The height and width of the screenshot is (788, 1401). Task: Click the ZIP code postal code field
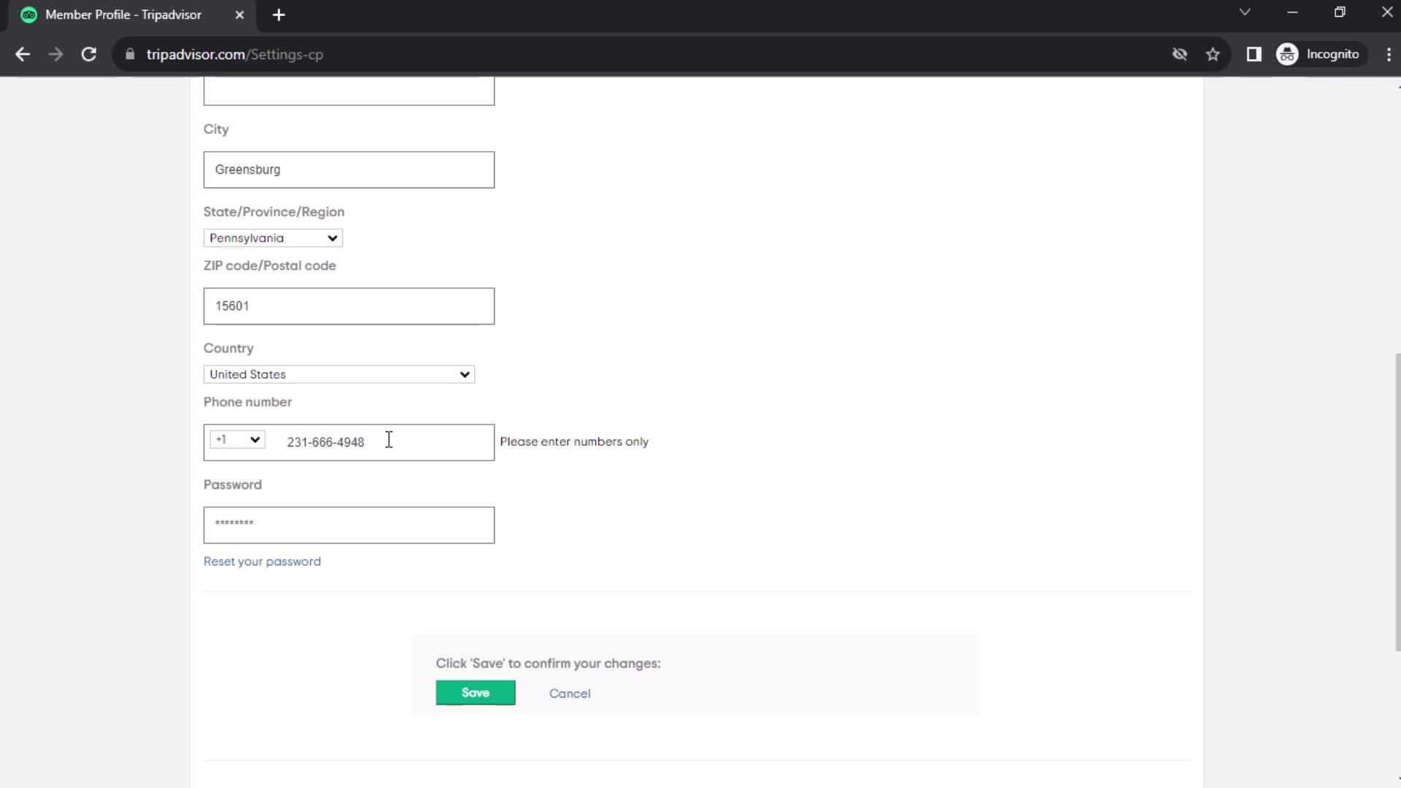(350, 306)
